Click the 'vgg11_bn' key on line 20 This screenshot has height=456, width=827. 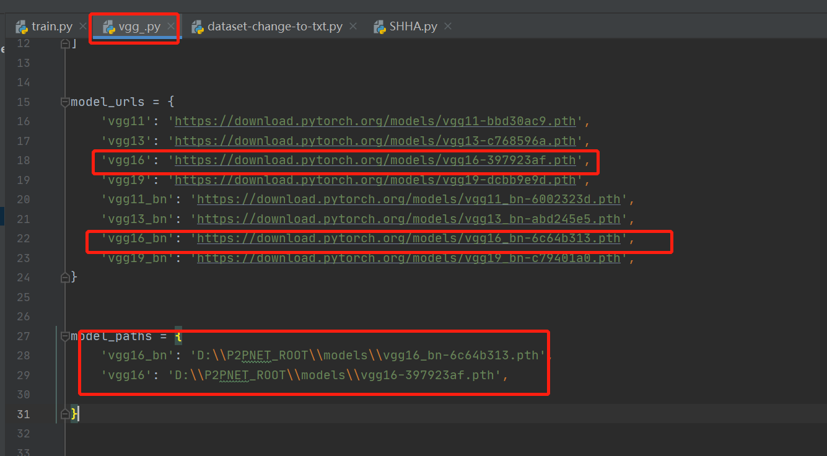click(138, 199)
